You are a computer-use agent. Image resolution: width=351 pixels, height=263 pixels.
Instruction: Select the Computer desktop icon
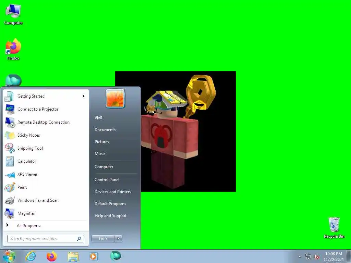13,14
